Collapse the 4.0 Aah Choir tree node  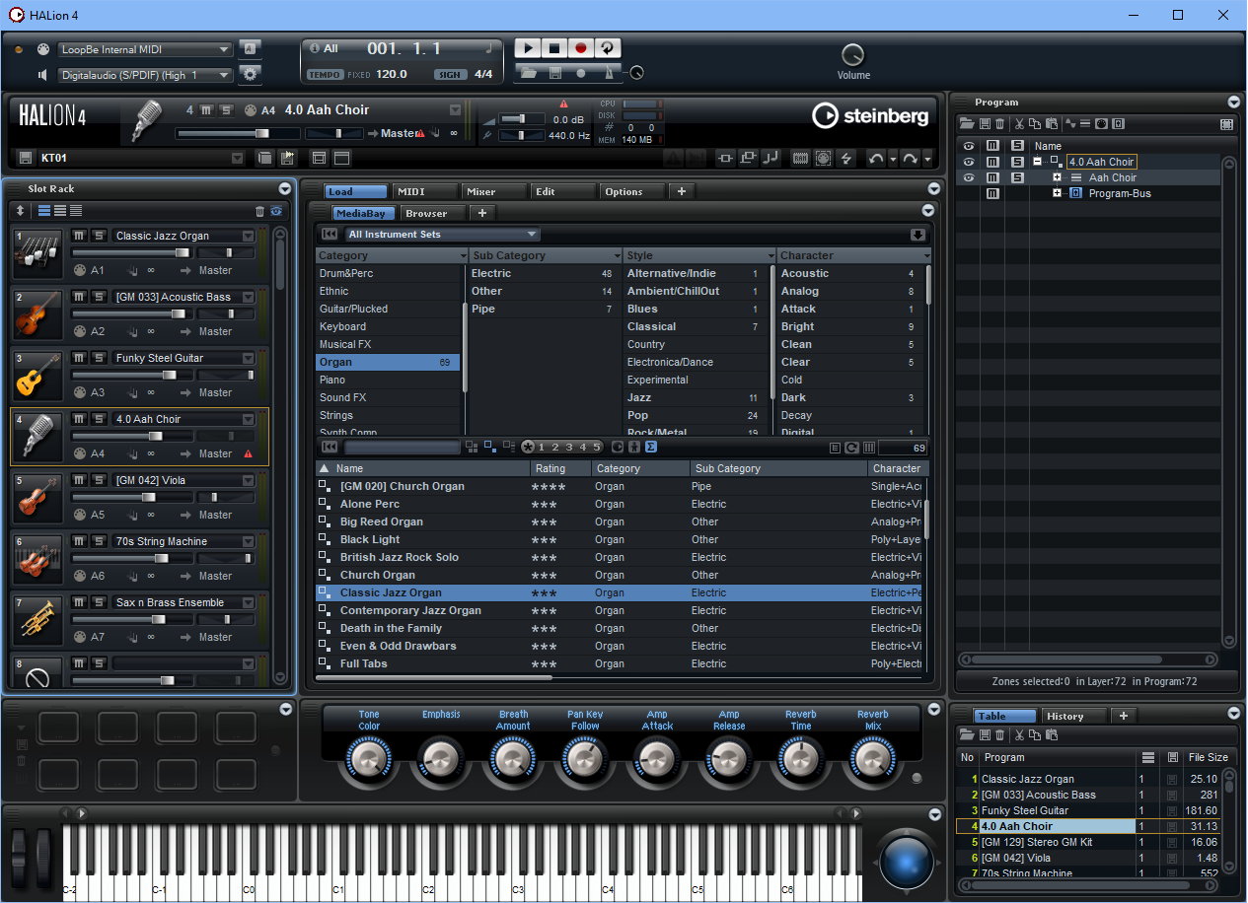point(1038,162)
